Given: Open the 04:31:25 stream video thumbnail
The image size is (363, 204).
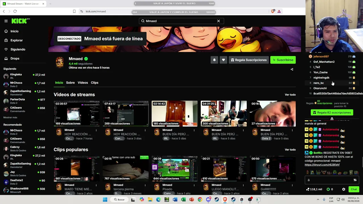Looking at the screenshot, I should click(x=224, y=113).
